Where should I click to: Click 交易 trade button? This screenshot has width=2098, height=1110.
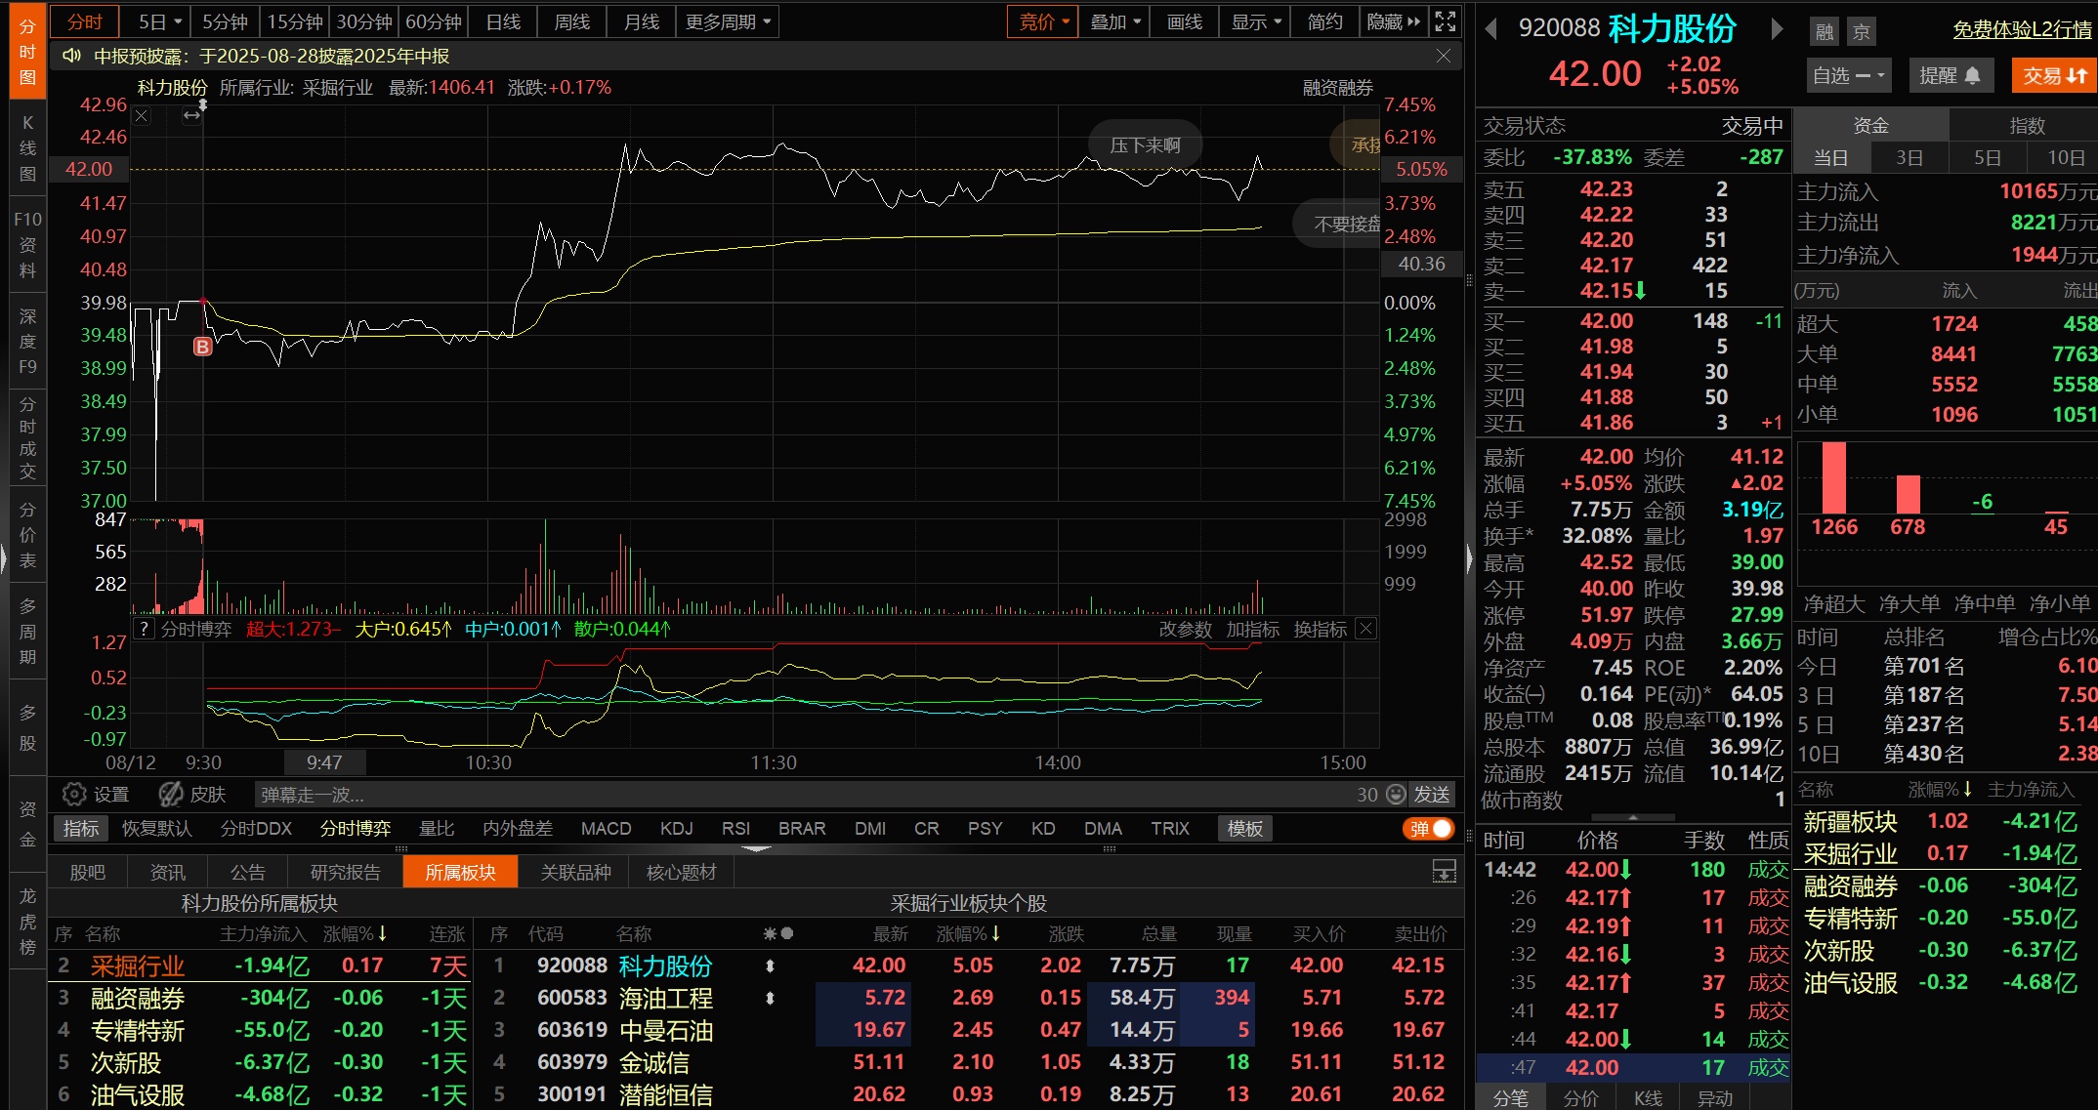click(2054, 75)
